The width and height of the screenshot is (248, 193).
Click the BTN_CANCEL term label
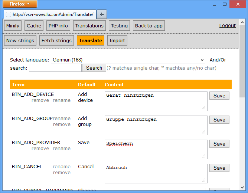click(x=27, y=167)
